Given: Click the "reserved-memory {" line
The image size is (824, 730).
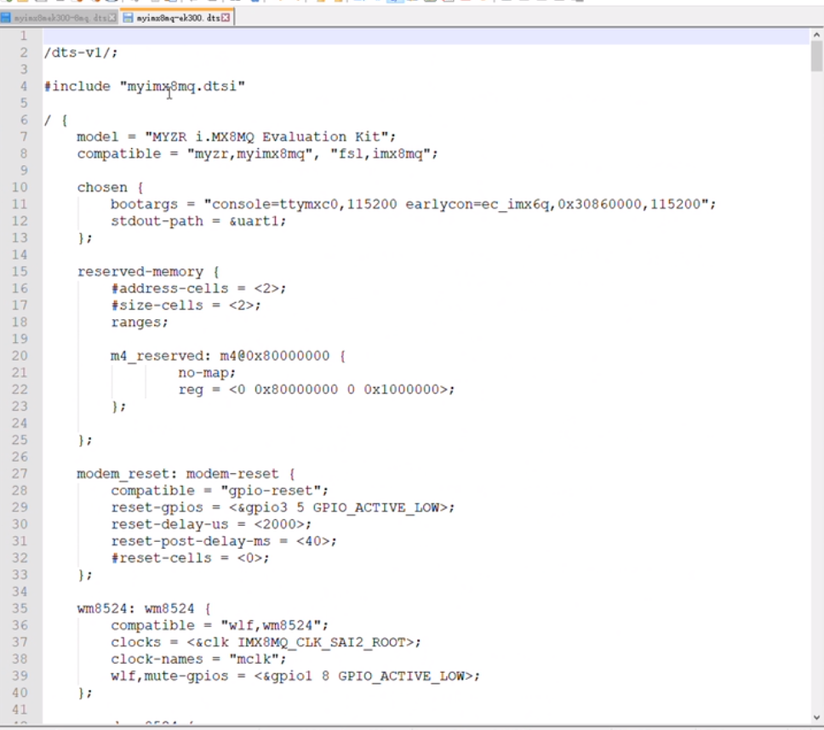Looking at the screenshot, I should click(148, 271).
